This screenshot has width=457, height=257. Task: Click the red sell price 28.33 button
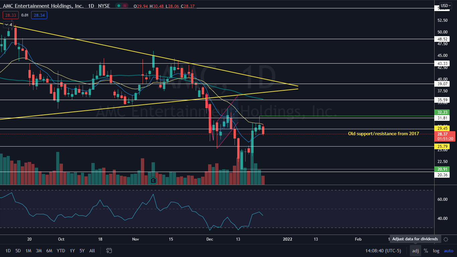tap(11, 15)
